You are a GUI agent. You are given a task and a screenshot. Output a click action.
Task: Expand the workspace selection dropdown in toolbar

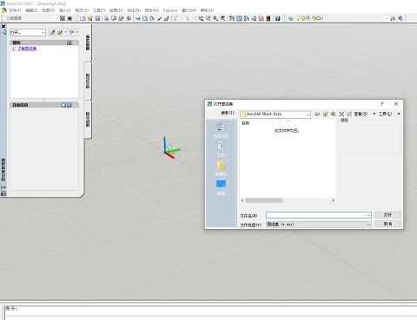click(x=56, y=18)
